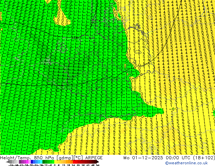Click the '131' contour label on the map
215x166 pixels.
tap(75, 38)
